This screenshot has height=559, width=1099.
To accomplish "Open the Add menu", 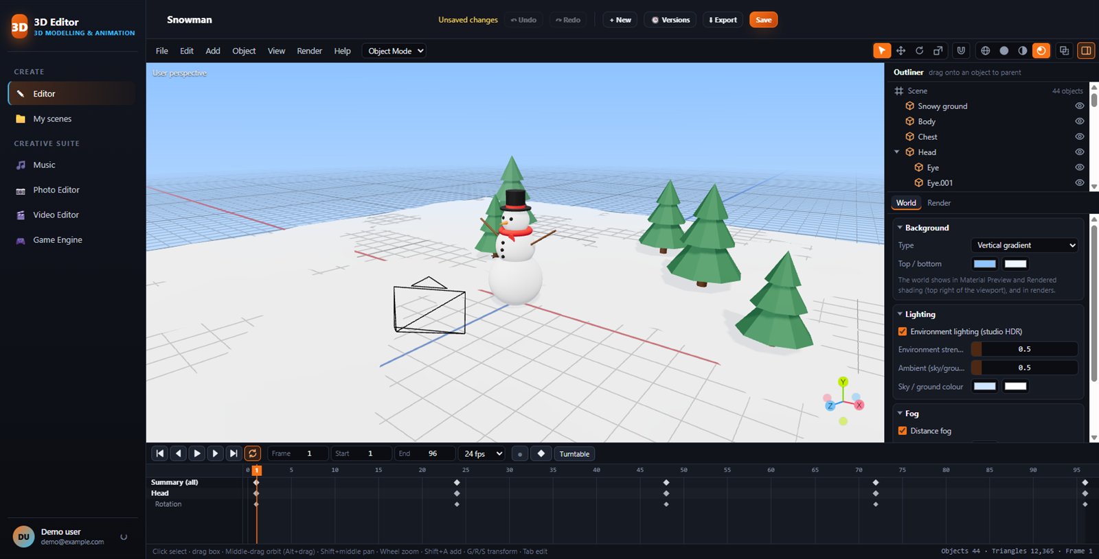I will click(213, 51).
